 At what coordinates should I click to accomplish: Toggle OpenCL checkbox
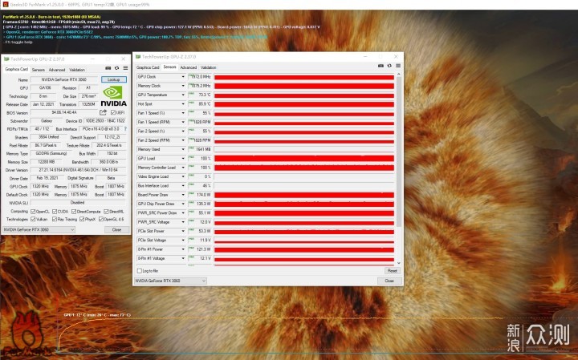point(33,212)
